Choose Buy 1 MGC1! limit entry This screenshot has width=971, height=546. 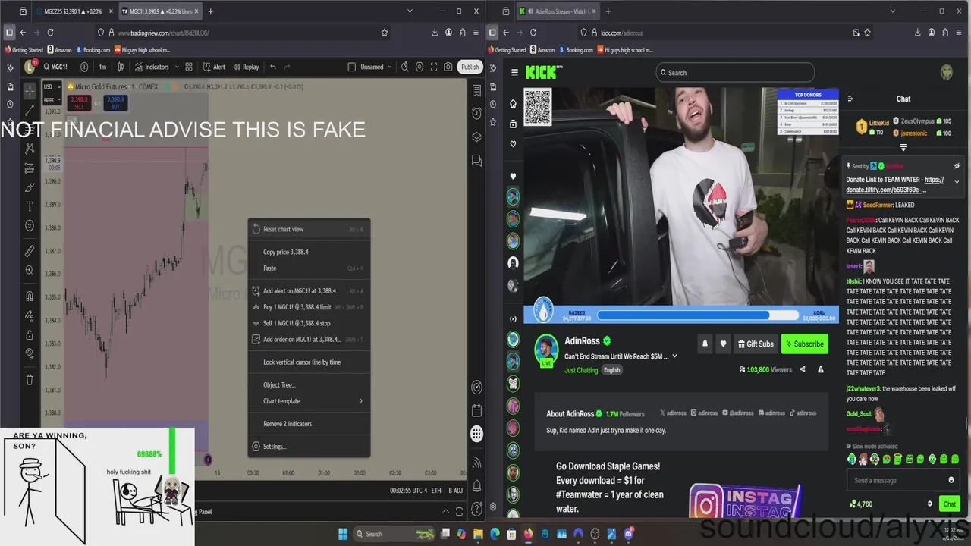pyautogui.click(x=309, y=307)
